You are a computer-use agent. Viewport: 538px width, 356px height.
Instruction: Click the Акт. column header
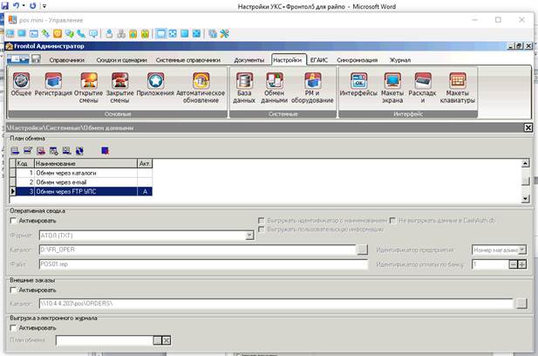pyautogui.click(x=145, y=164)
